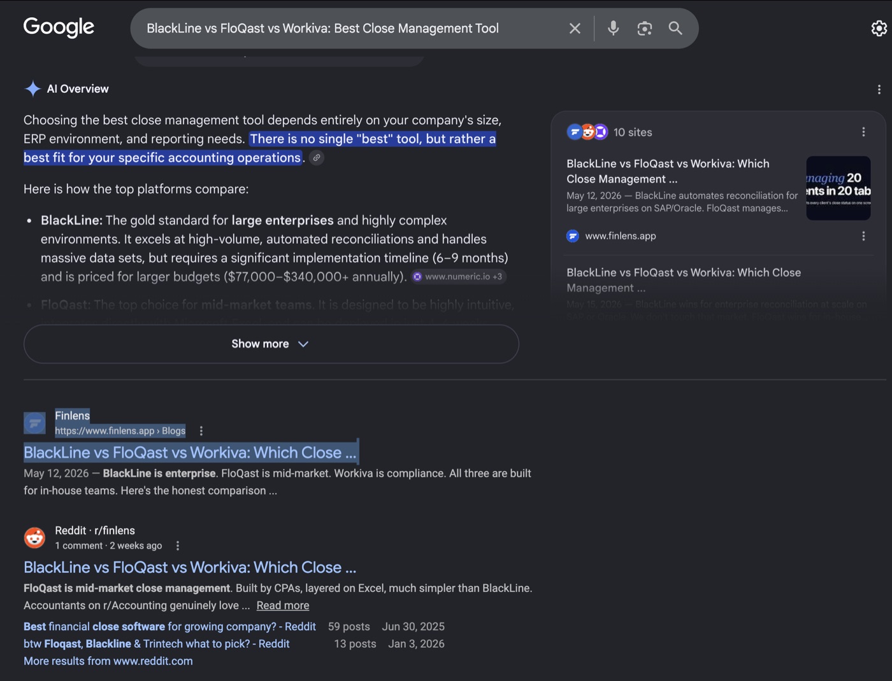Open options menu next to 10 sites
Image resolution: width=892 pixels, height=681 pixels.
click(863, 132)
